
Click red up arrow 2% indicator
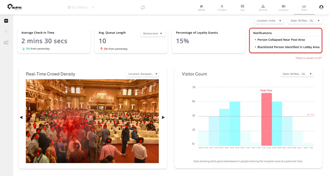[x=104, y=49]
